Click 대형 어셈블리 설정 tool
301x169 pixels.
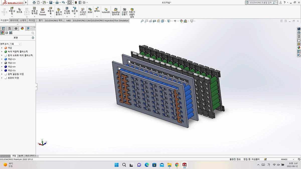(132, 13)
